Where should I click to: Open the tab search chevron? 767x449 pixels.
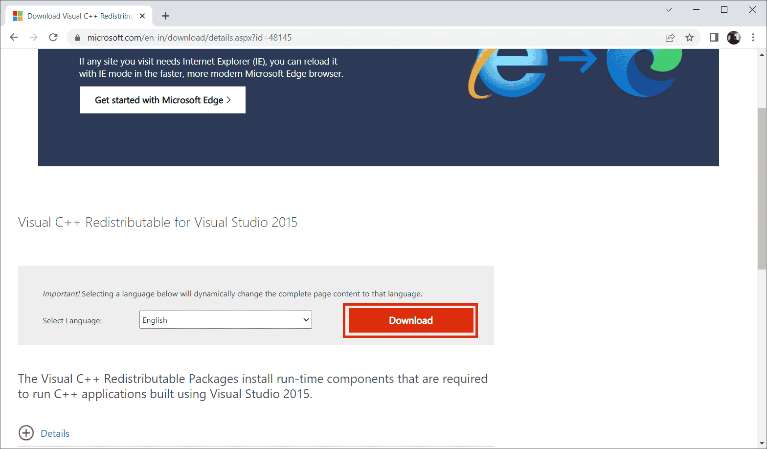668,10
